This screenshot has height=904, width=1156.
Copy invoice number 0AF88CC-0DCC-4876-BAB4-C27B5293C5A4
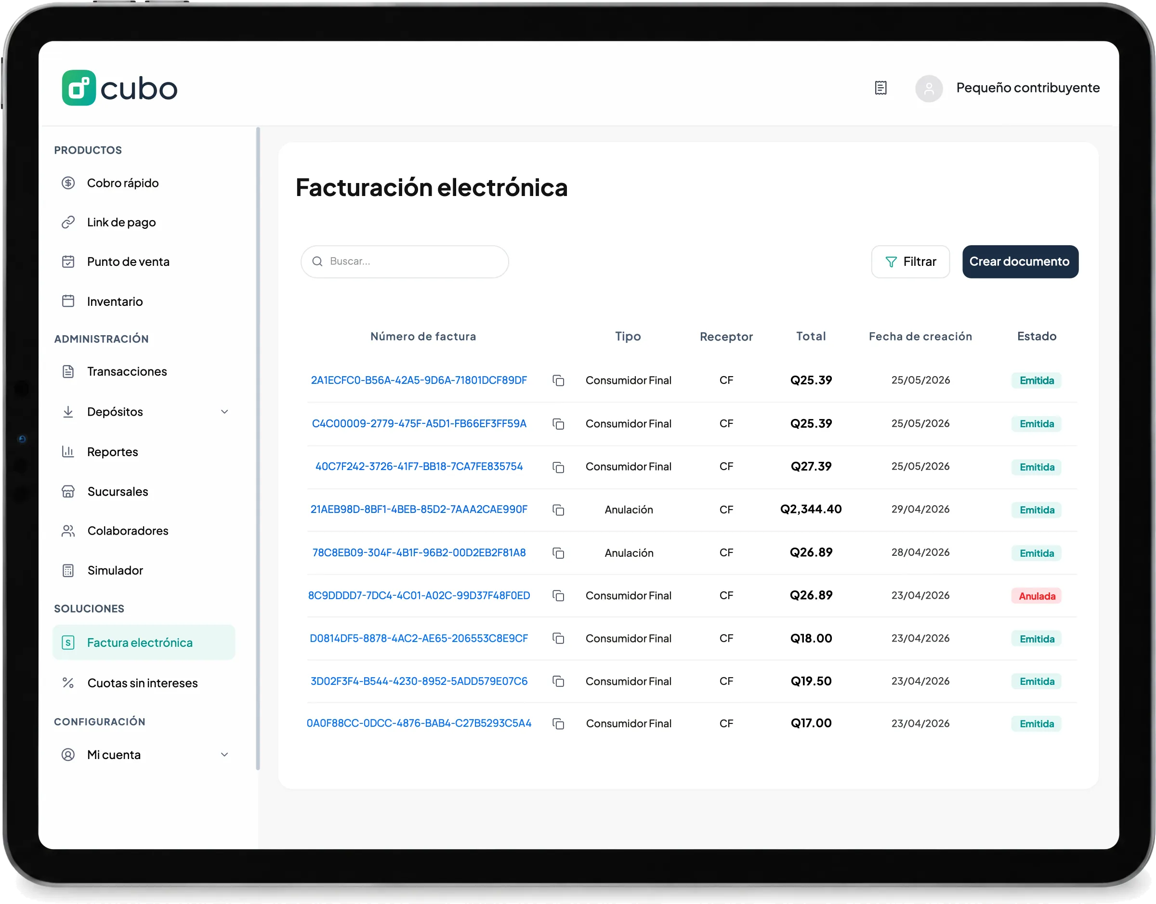pyautogui.click(x=558, y=724)
